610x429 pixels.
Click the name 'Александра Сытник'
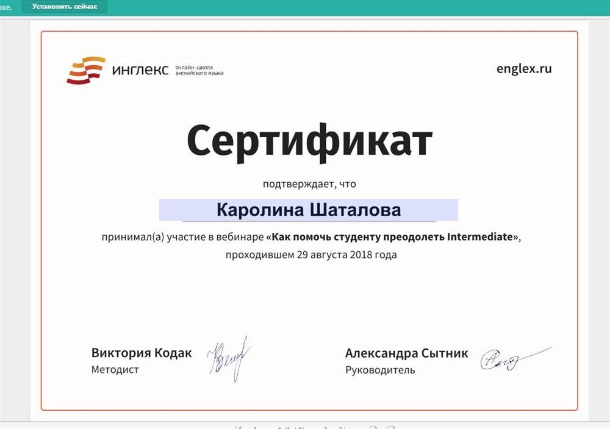(x=406, y=353)
